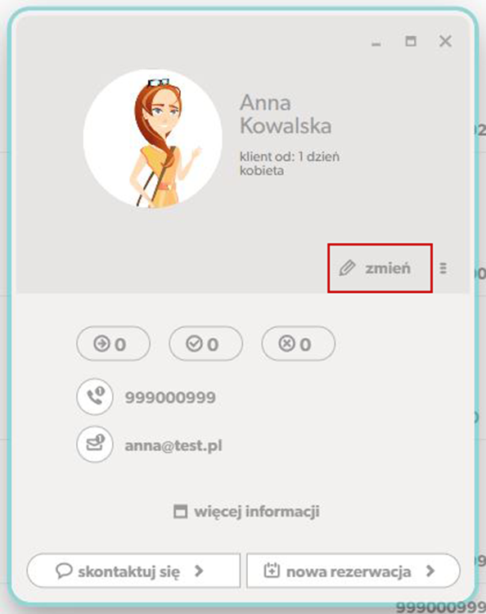Click the phone number 999000999
486x614 pixels.
coord(170,397)
